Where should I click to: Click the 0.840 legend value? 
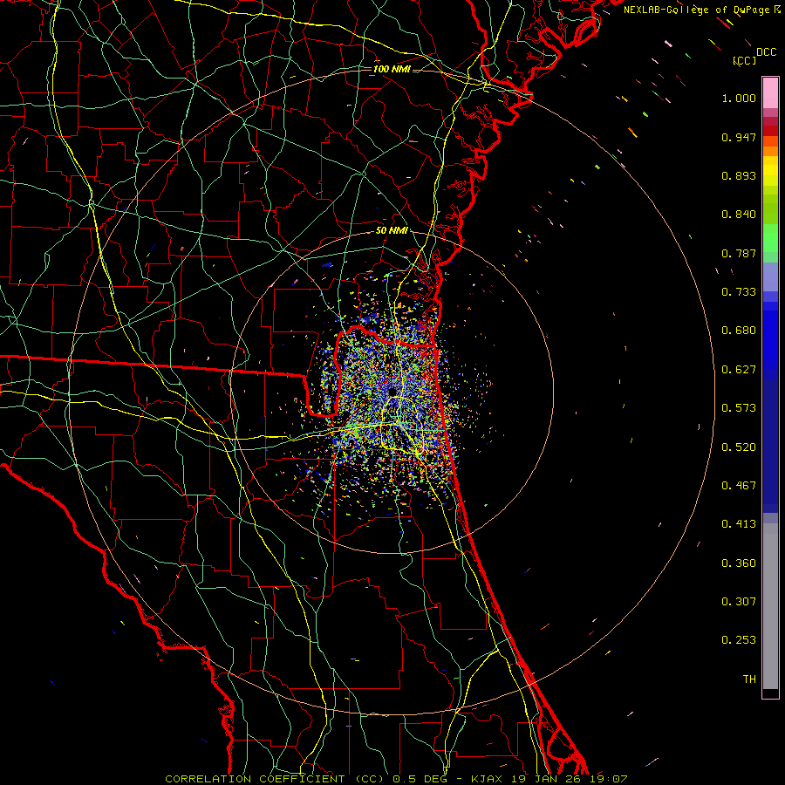coord(739,215)
